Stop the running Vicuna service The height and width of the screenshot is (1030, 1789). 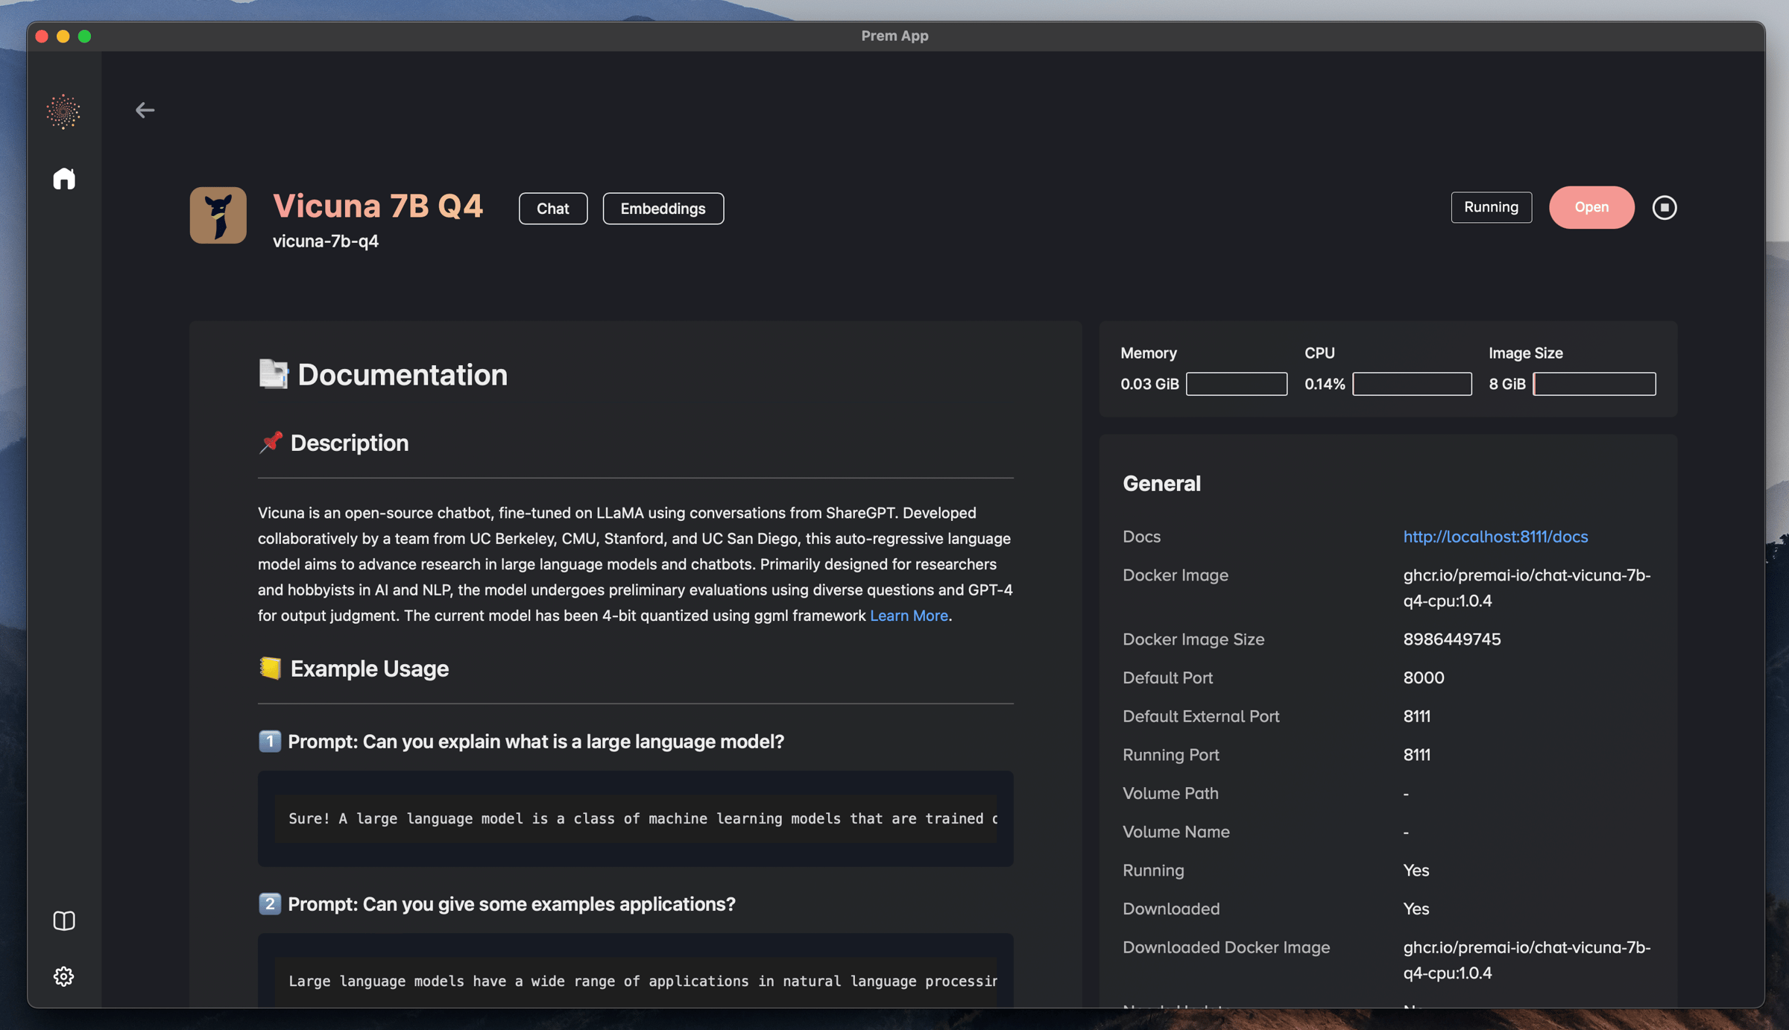[x=1665, y=207]
